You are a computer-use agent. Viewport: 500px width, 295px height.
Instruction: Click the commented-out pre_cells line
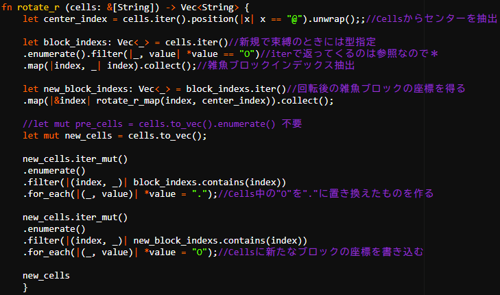coord(162,124)
